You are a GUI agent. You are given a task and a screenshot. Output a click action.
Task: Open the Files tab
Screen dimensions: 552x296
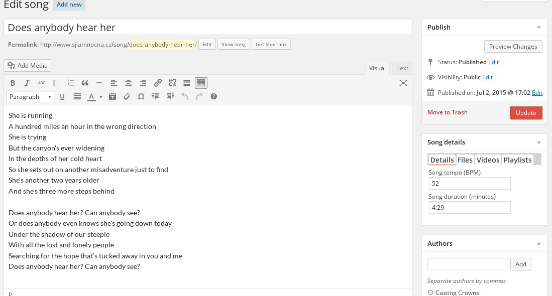[465, 160]
